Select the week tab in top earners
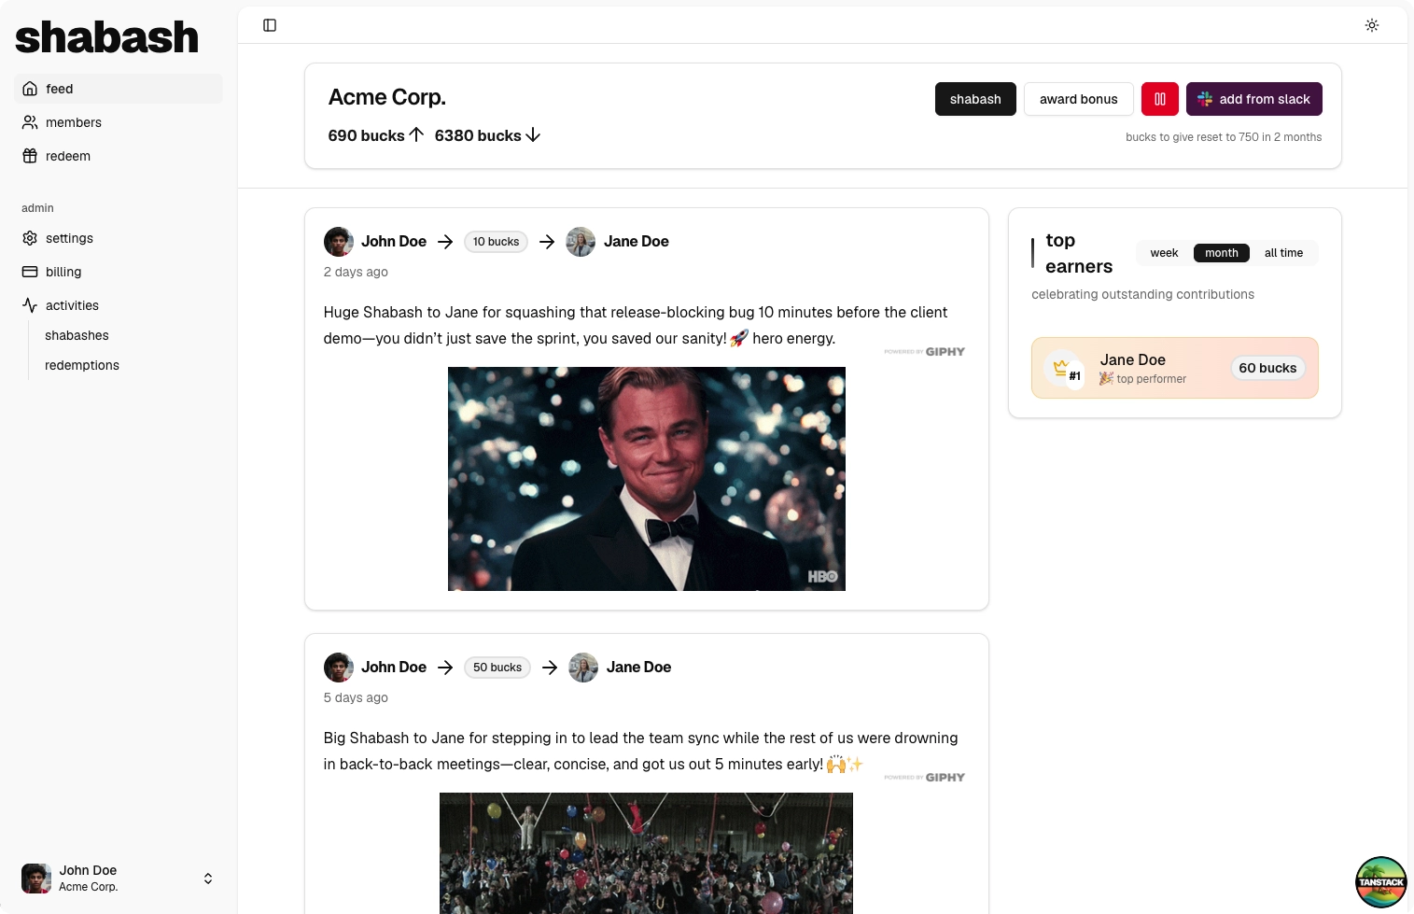Viewport: 1414px width, 914px height. (x=1164, y=253)
